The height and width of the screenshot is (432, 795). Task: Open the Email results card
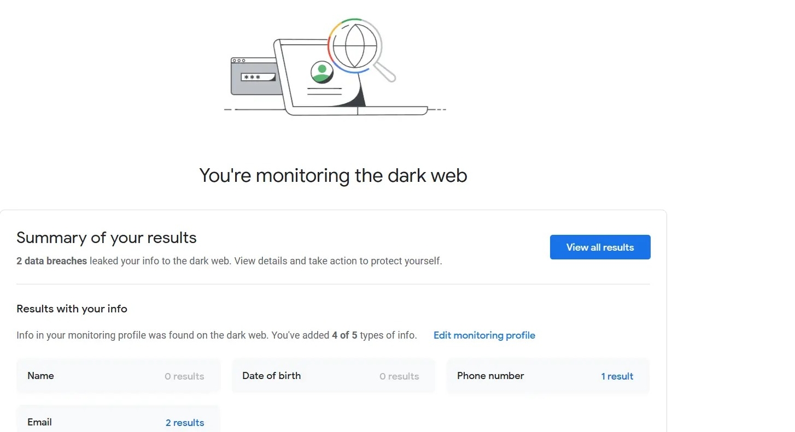tap(118, 421)
